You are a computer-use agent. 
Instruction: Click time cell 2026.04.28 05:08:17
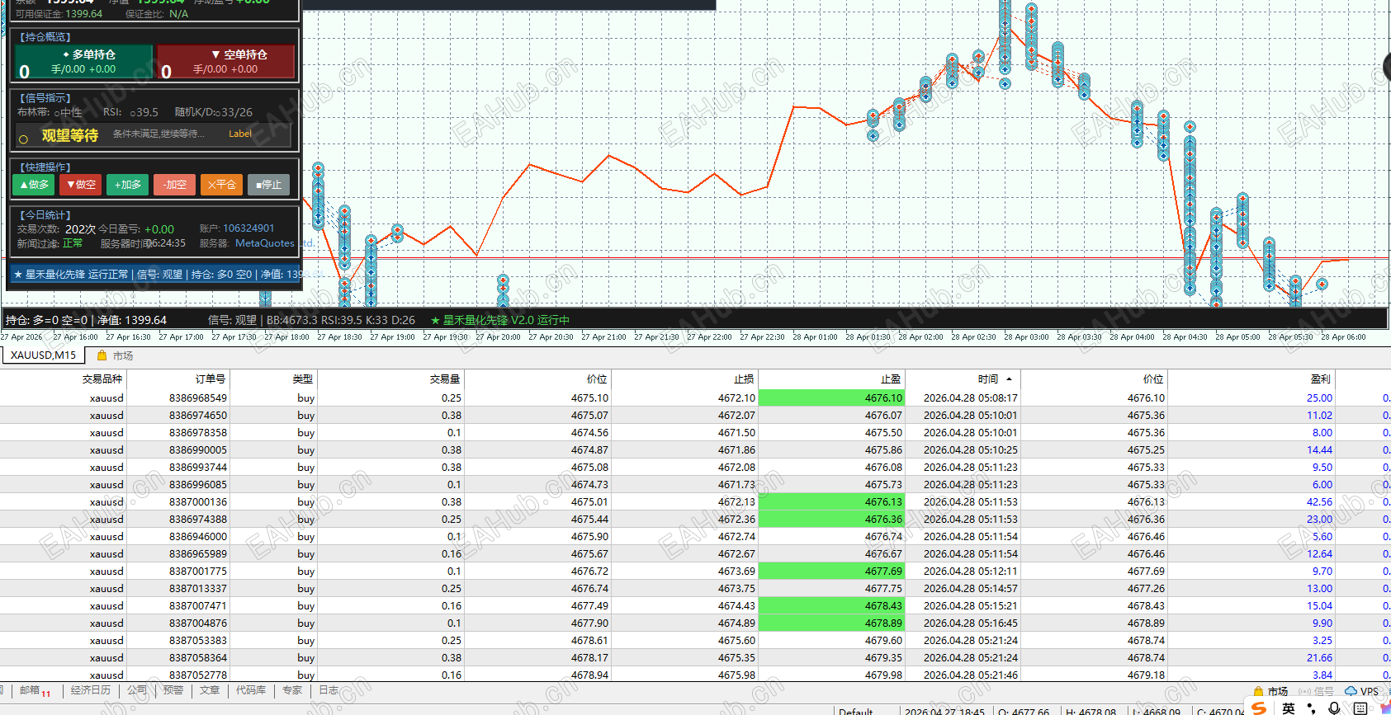click(971, 398)
